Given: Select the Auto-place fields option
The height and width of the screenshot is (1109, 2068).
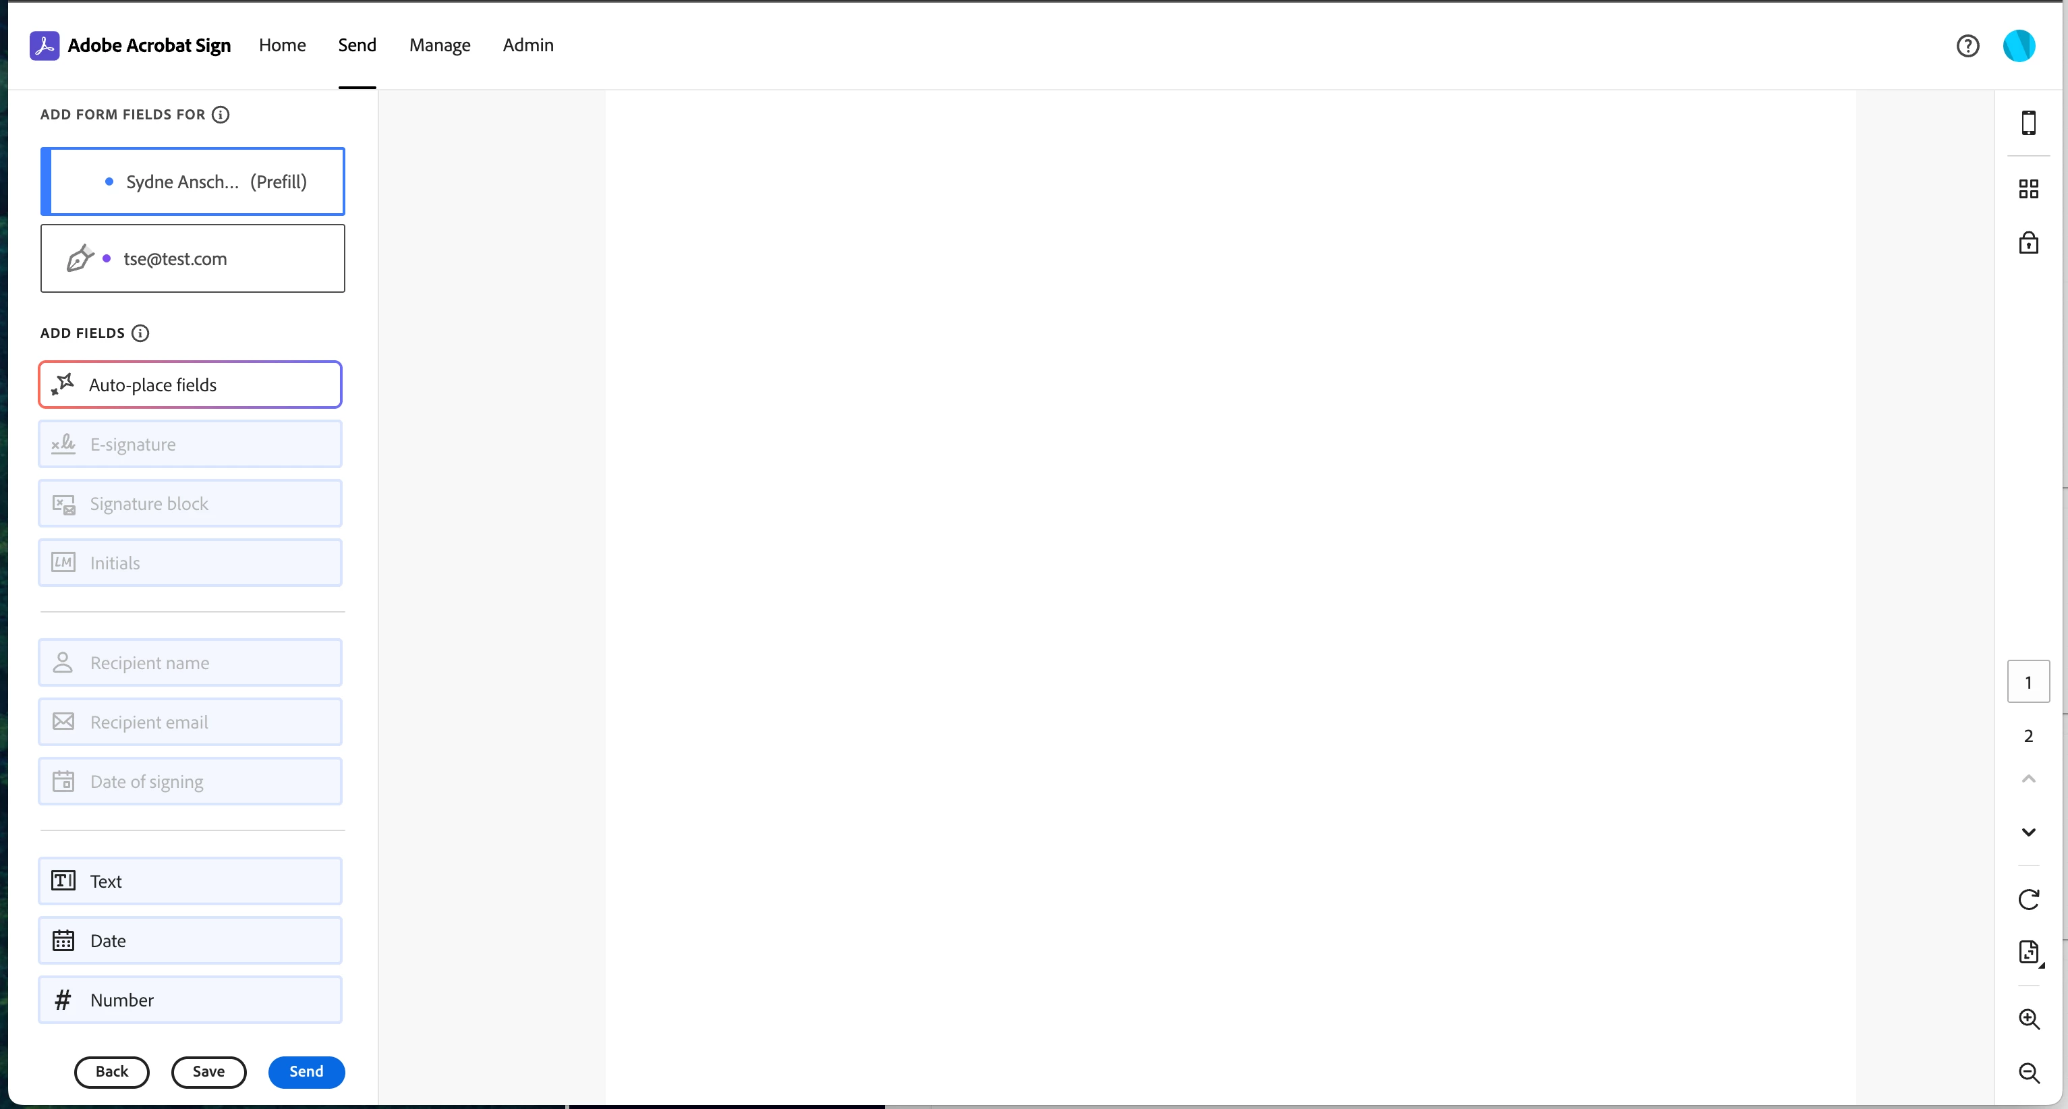Looking at the screenshot, I should click(x=190, y=385).
